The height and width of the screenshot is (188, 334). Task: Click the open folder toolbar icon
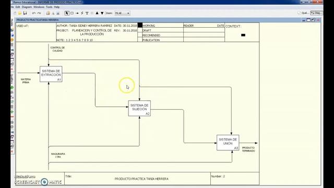coord(20,13)
